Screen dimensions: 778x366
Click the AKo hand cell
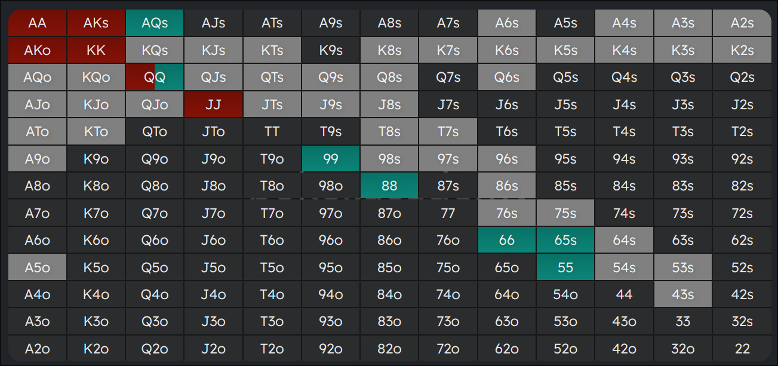click(37, 50)
